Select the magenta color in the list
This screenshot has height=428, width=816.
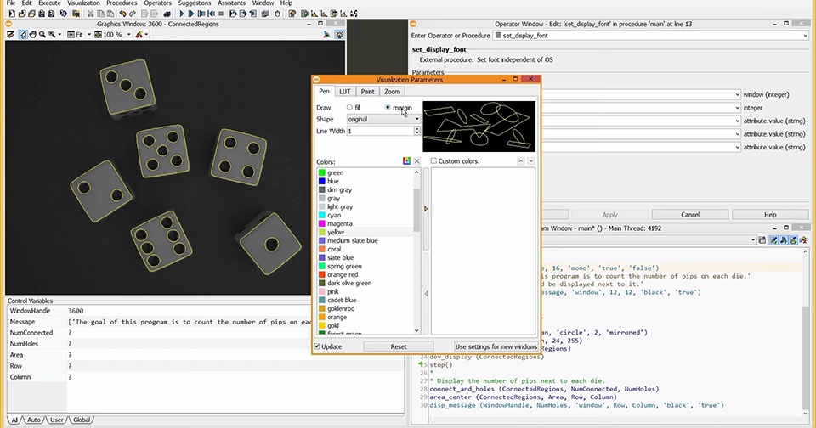[x=339, y=223]
